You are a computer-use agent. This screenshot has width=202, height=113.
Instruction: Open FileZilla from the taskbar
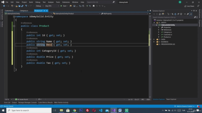point(87,110)
